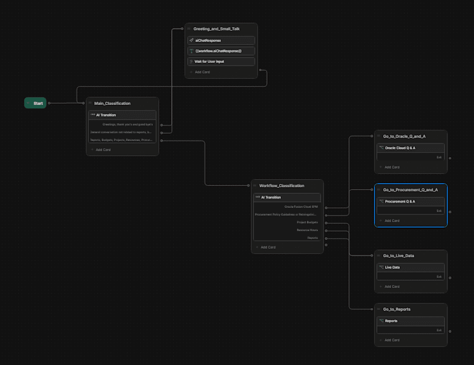
Task: Click the handle icon beside Main_Classification
Action: [90, 103]
